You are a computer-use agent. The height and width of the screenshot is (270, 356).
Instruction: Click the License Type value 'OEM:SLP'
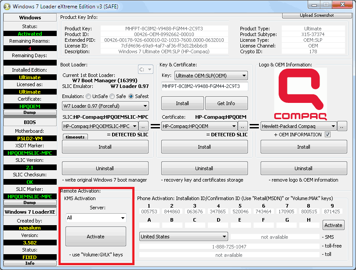point(313,40)
